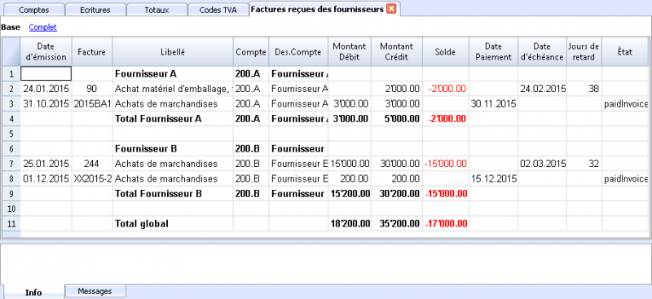Select due date '02.03.2015'

coord(543,164)
